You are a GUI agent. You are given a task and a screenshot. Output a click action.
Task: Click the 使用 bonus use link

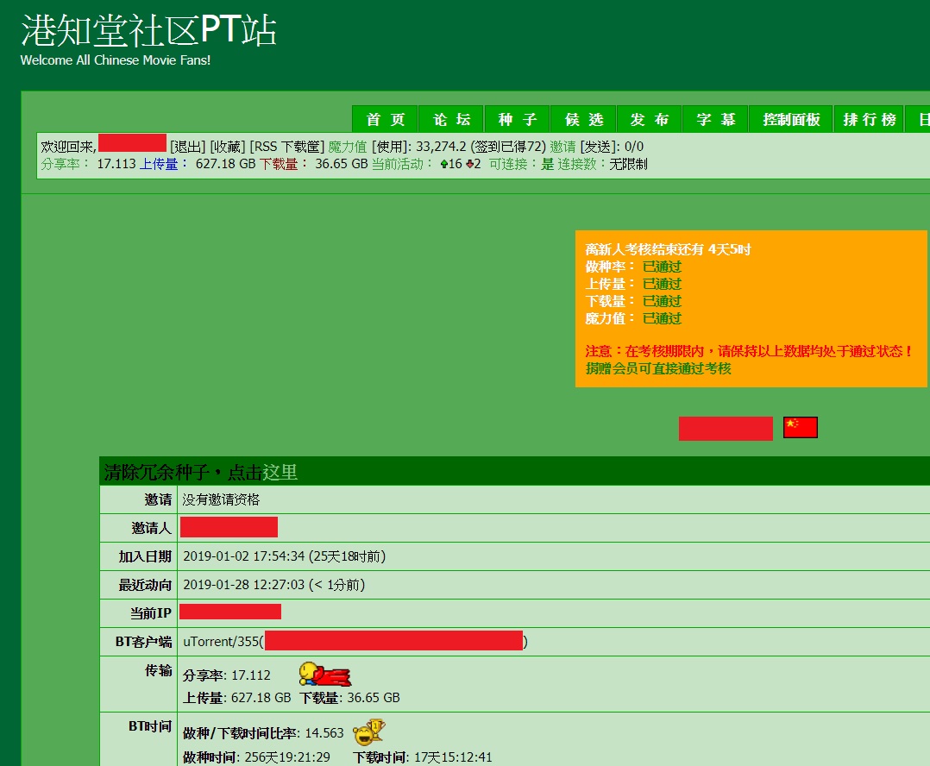(x=390, y=147)
